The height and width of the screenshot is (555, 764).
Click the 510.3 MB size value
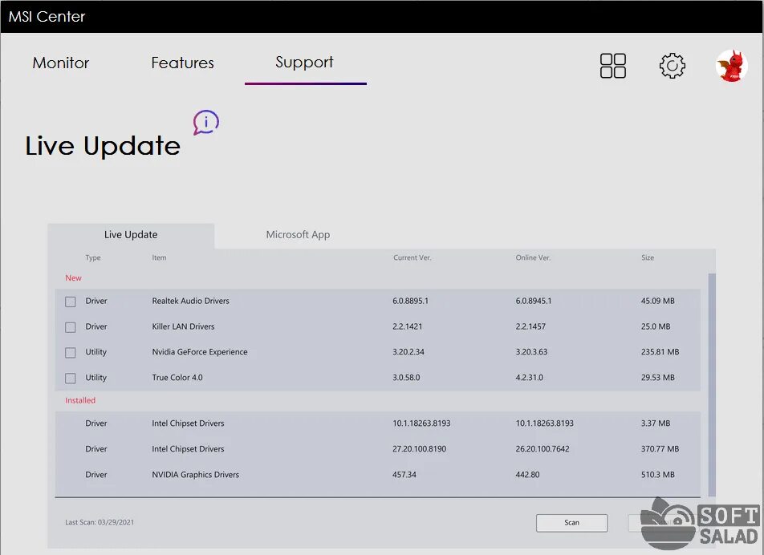(x=658, y=475)
